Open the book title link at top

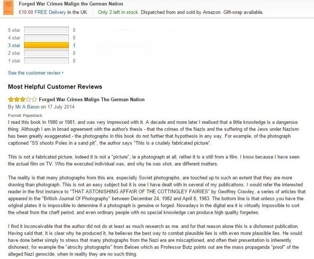(71, 4)
